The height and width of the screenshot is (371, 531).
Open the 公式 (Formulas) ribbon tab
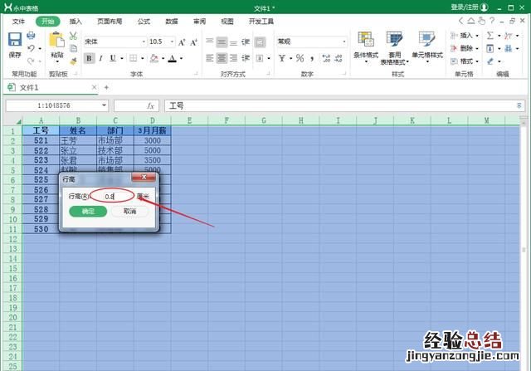(x=144, y=21)
